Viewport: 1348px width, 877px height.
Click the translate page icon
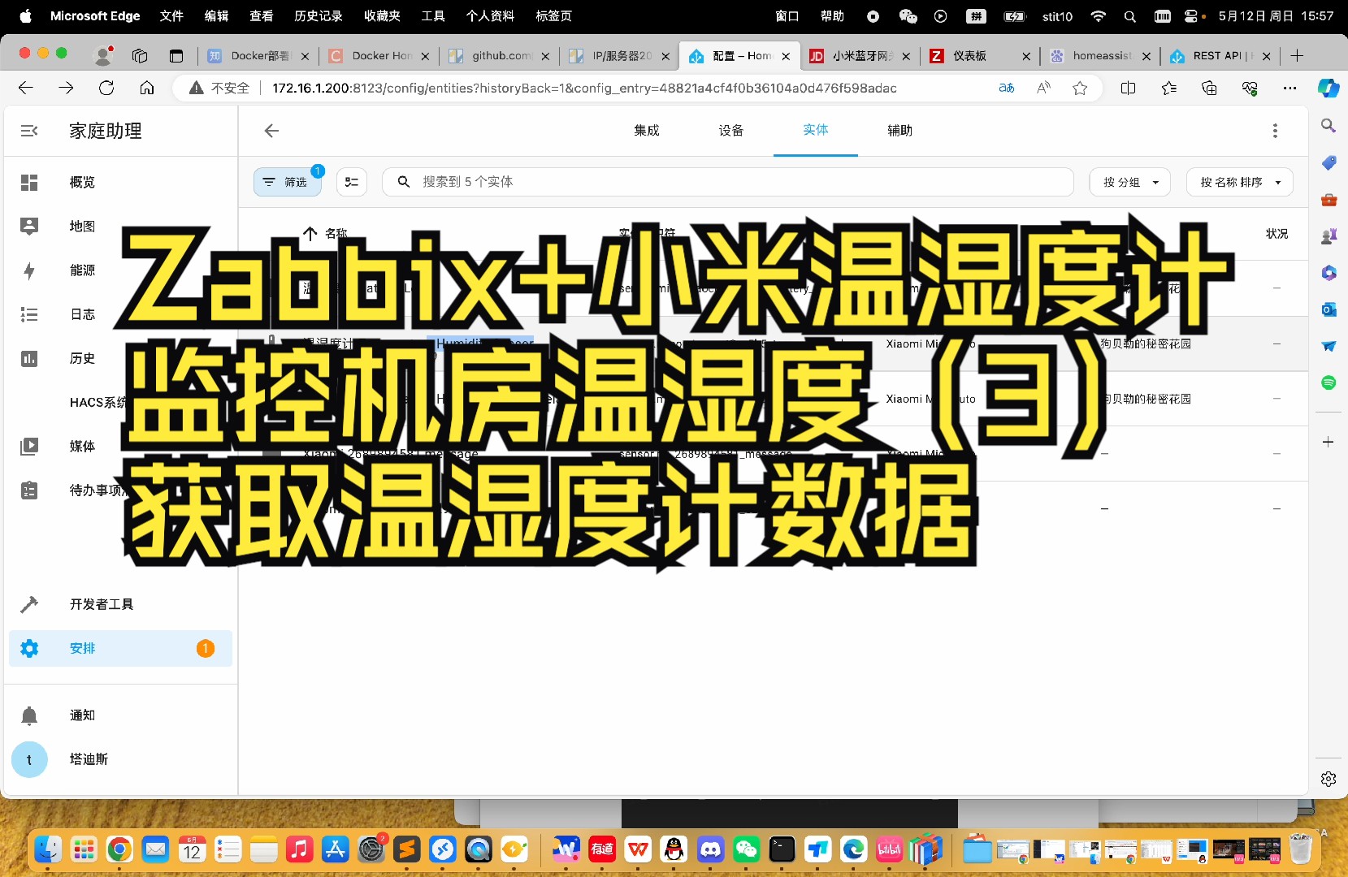[1007, 88]
